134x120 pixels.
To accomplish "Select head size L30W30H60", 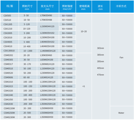I will (x=48, y=55).
